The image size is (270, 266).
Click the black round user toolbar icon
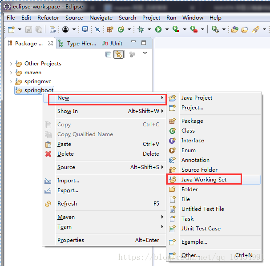click(65, 29)
